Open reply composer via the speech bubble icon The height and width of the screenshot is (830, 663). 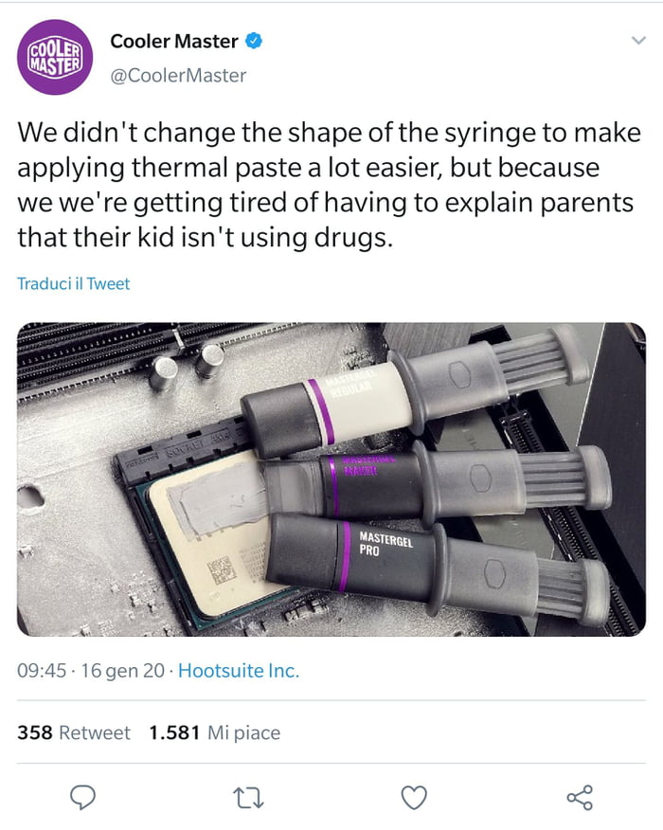point(82,799)
